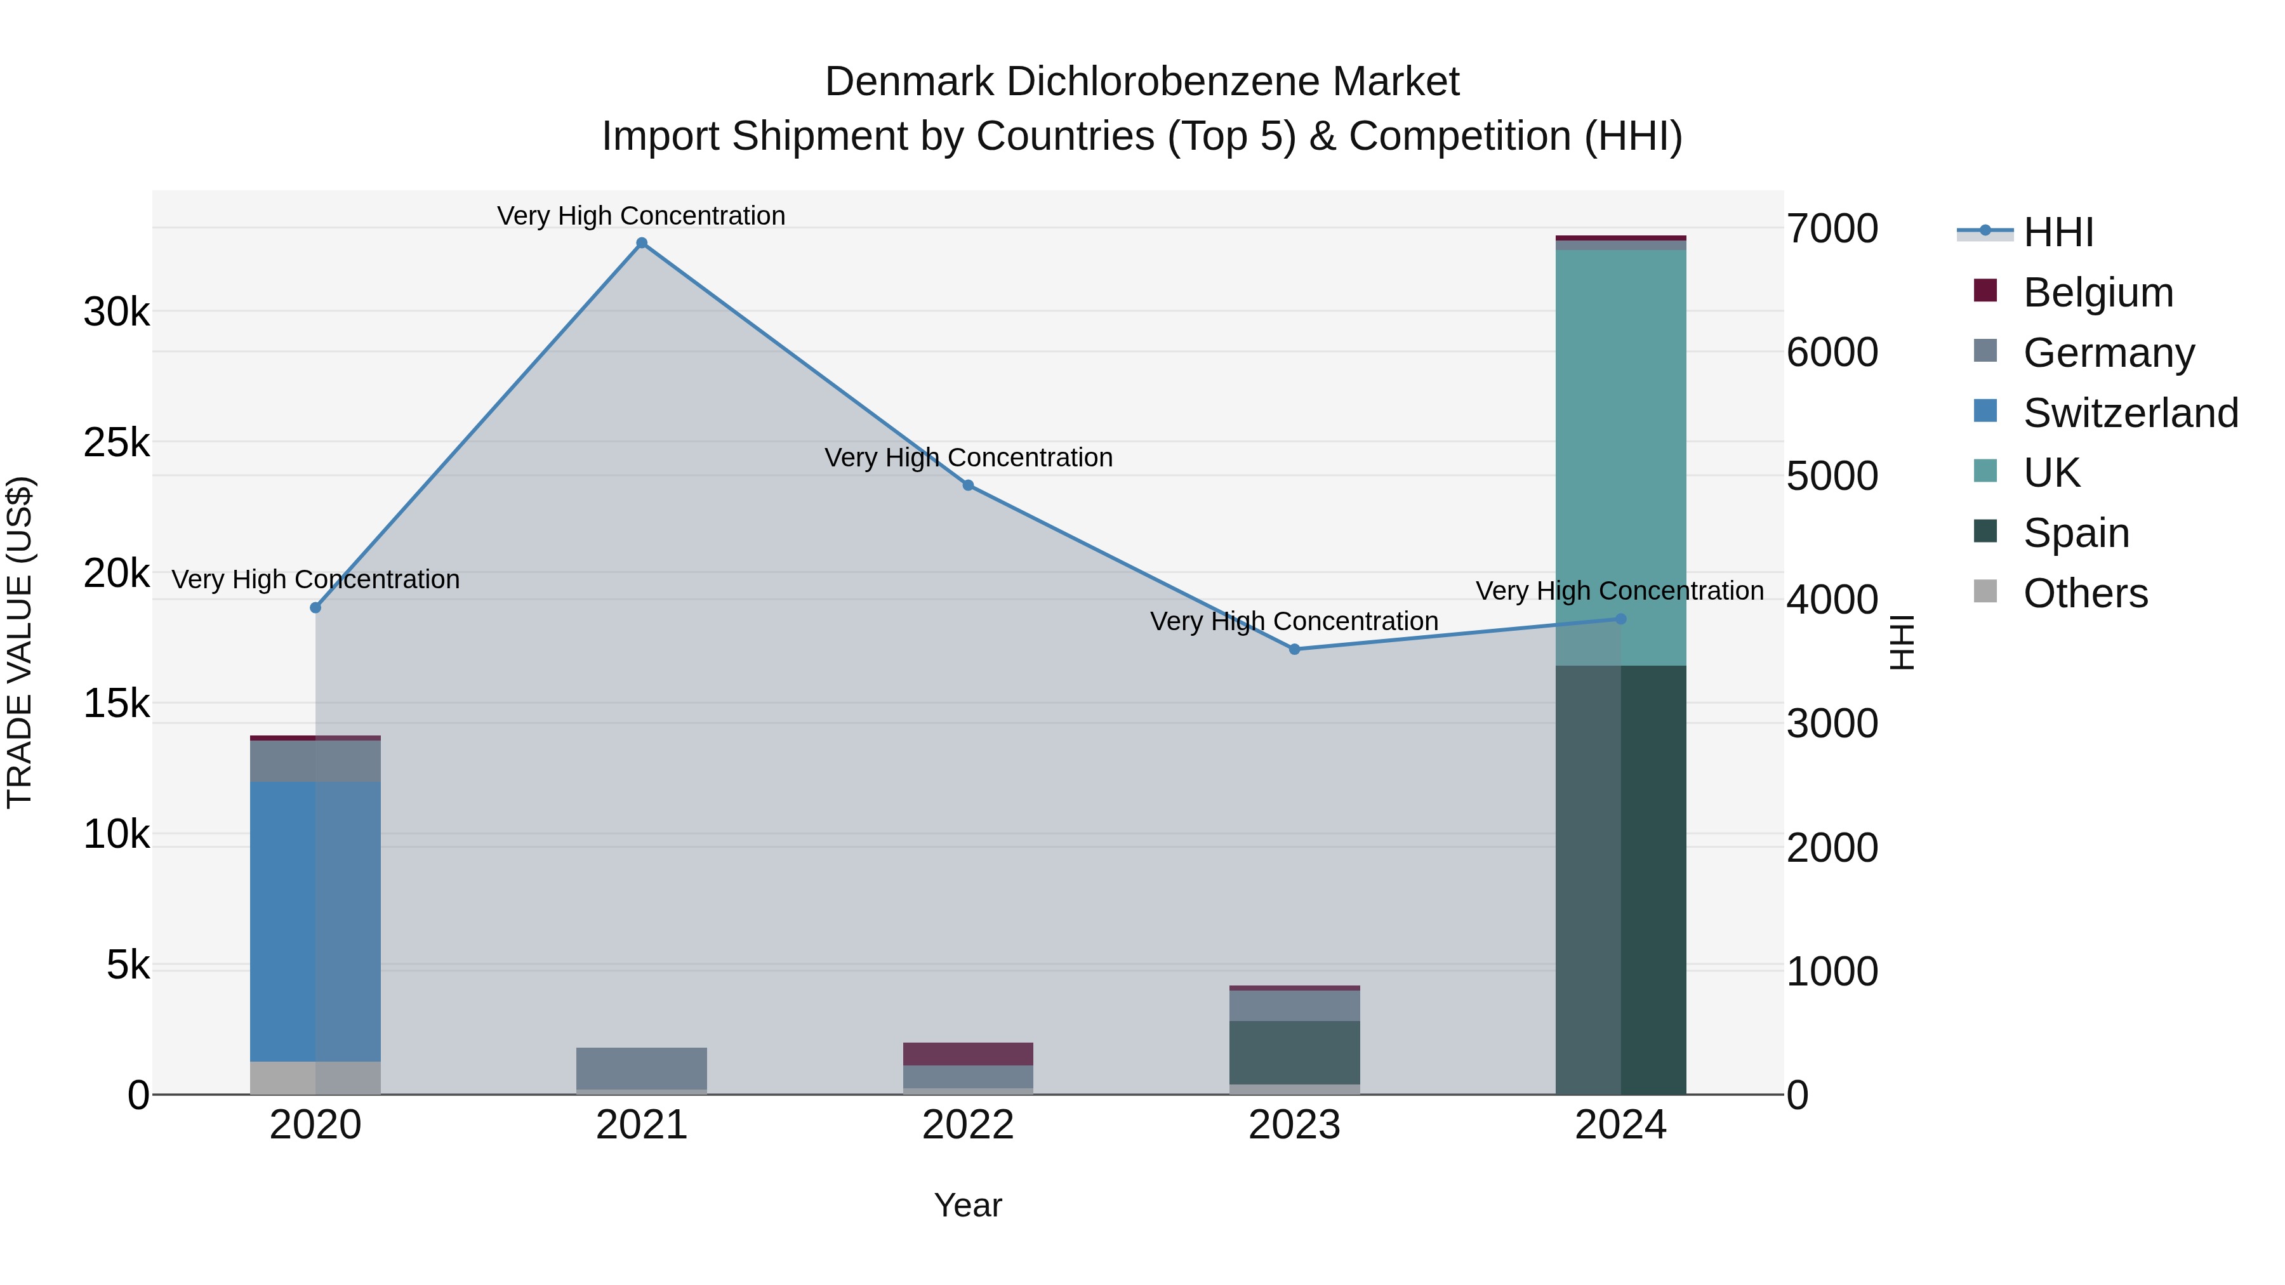This screenshot has width=2285, height=1285.
Task: Click the Switzerland blue legend swatch
Action: [1985, 411]
